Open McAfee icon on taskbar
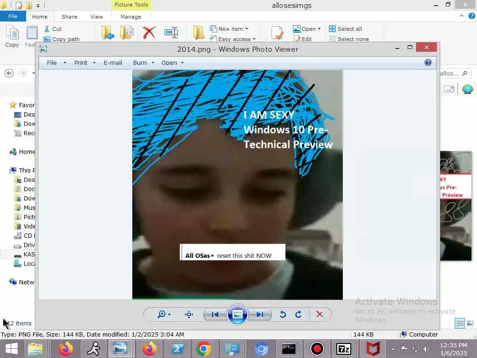This screenshot has height=358, width=477. pos(373,349)
